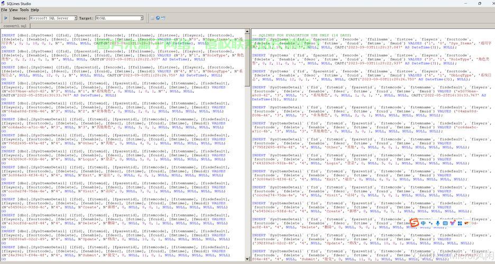Toggle punctuation mode on IME bar
Screen dimensions: 495x264
point(430,223)
